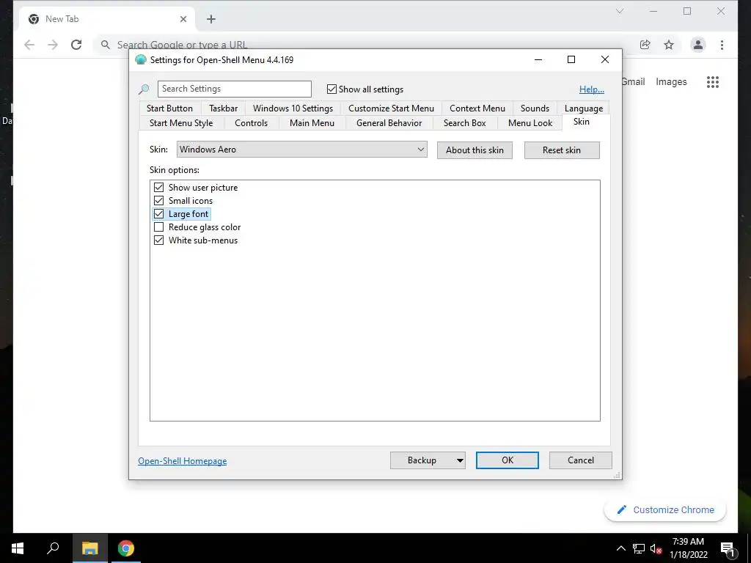Open the Chrome share page icon
Viewport: 751px width, 563px height.
(x=645, y=45)
